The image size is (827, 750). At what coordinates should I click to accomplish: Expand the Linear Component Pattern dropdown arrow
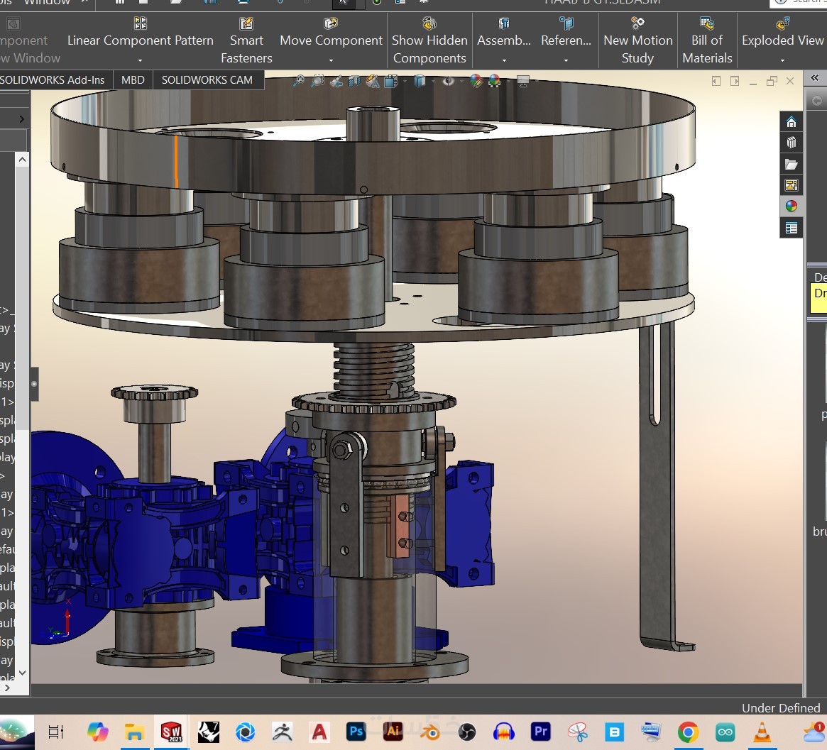[140, 60]
